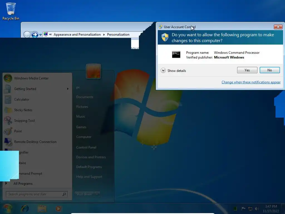The width and height of the screenshot is (285, 214).
Task: Open Devices and Printers
Action: (x=91, y=157)
